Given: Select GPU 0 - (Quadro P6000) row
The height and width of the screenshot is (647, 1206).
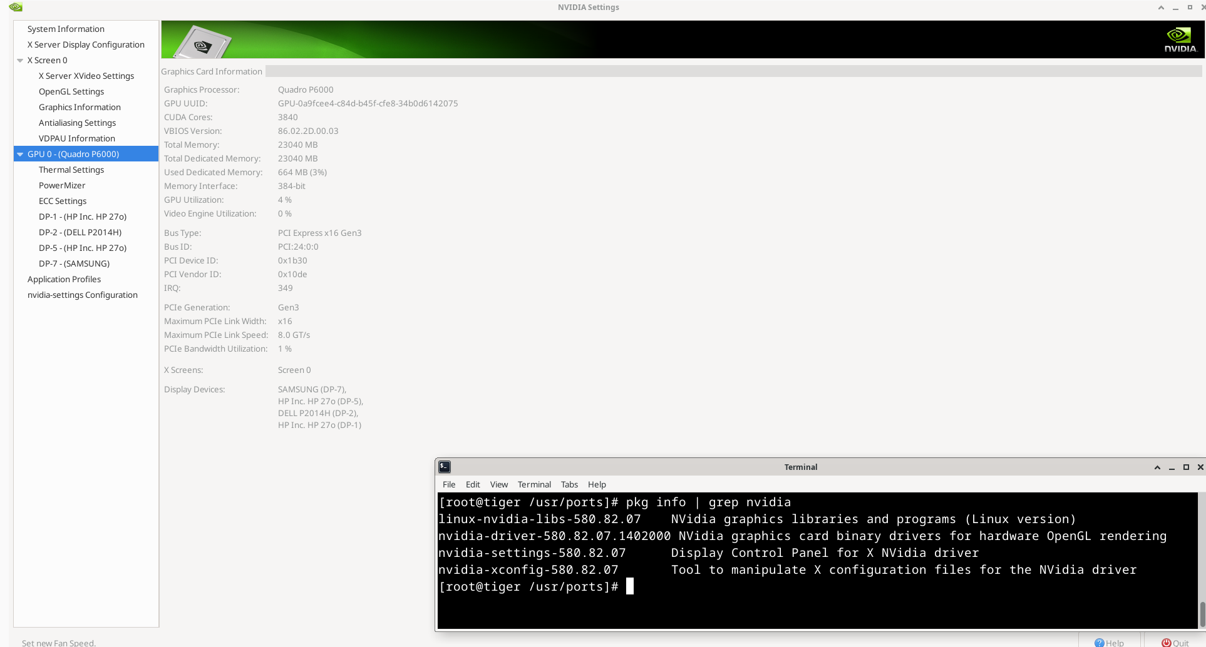Looking at the screenshot, I should (86, 154).
